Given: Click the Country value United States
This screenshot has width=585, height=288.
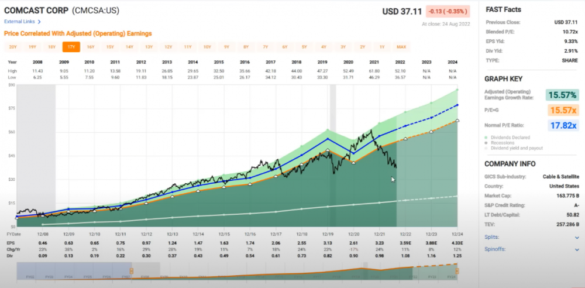Looking at the screenshot, I should 564,186.
